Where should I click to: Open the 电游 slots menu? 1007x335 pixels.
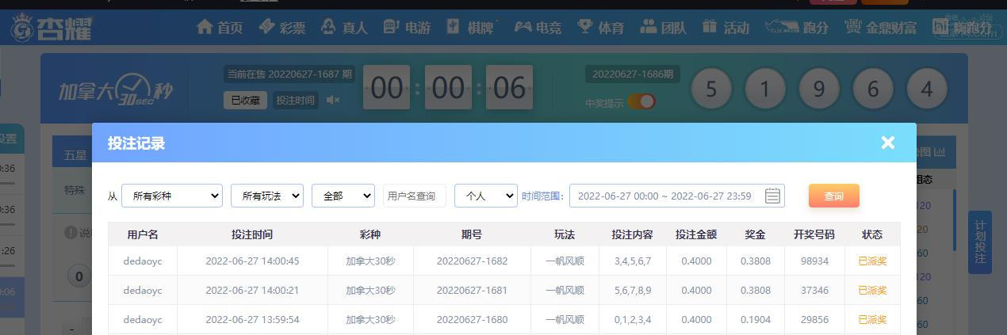point(407,28)
